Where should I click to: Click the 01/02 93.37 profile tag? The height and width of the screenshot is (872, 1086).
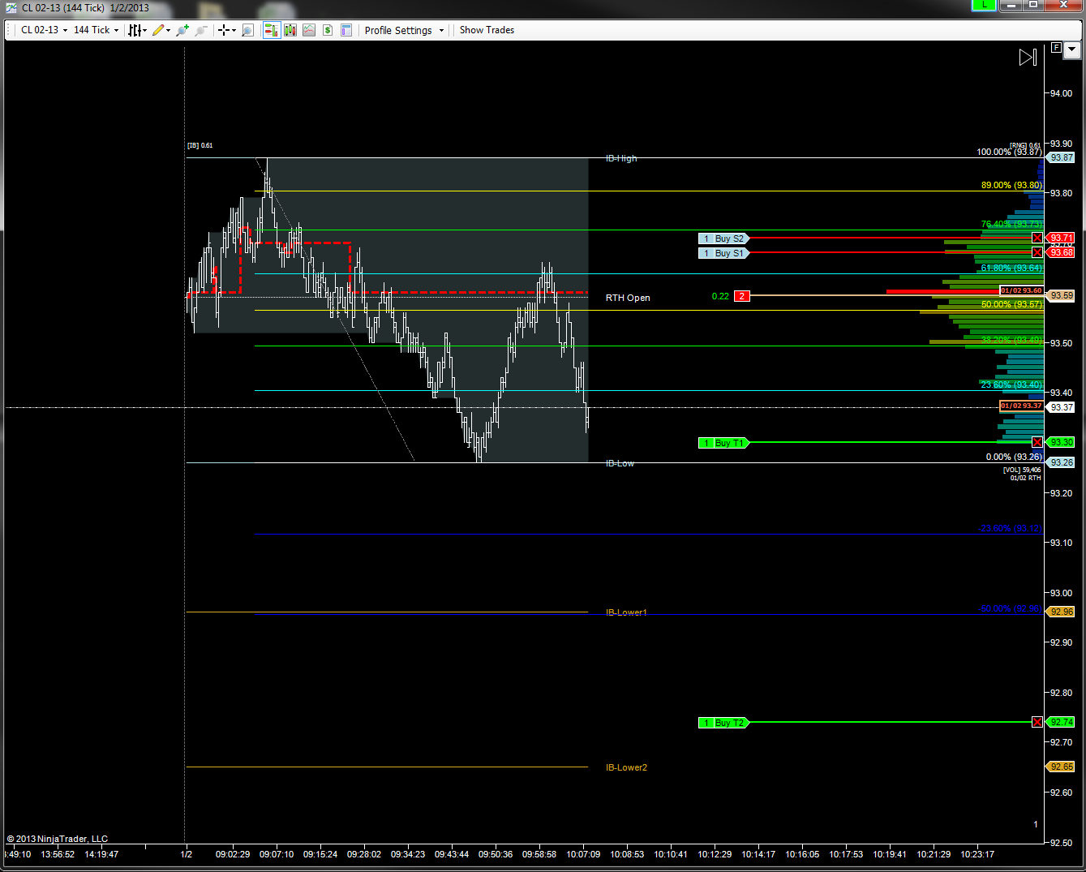tap(1021, 406)
